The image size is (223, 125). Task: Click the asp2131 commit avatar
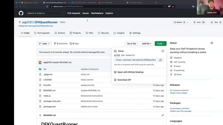tap(40, 62)
